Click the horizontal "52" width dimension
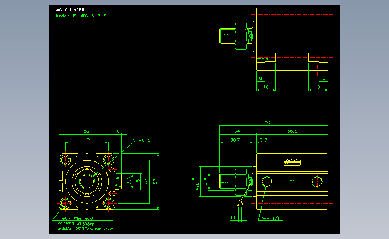Image resolution: width=389 pixels, height=239 pixels. coord(87,131)
